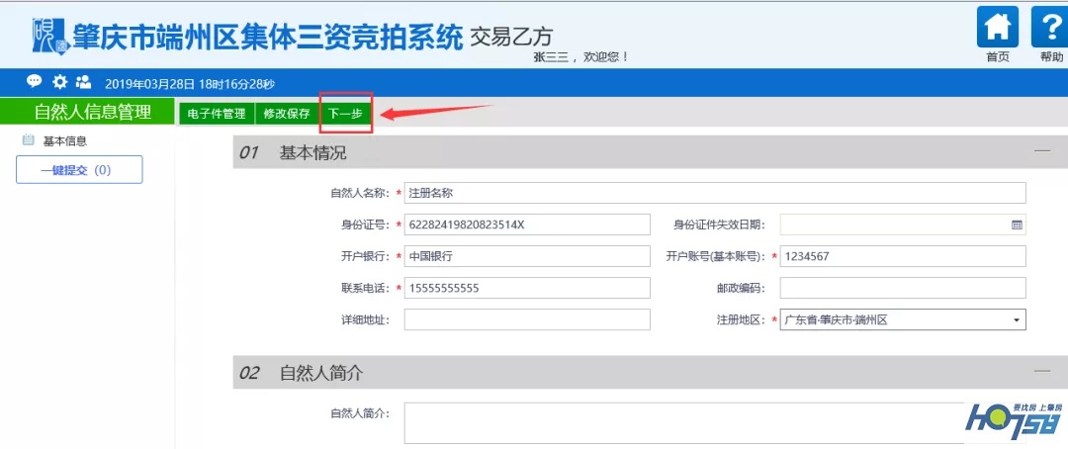Screen dimensions: 1068x449
Task: Focus the 联系电话 input field
Action: pos(527,288)
